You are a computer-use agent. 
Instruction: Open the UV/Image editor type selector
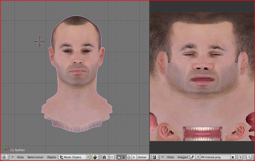(155, 157)
